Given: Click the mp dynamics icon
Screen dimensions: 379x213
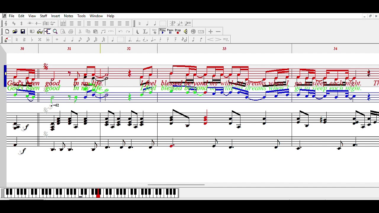Looking at the screenshot, I should (226, 40).
